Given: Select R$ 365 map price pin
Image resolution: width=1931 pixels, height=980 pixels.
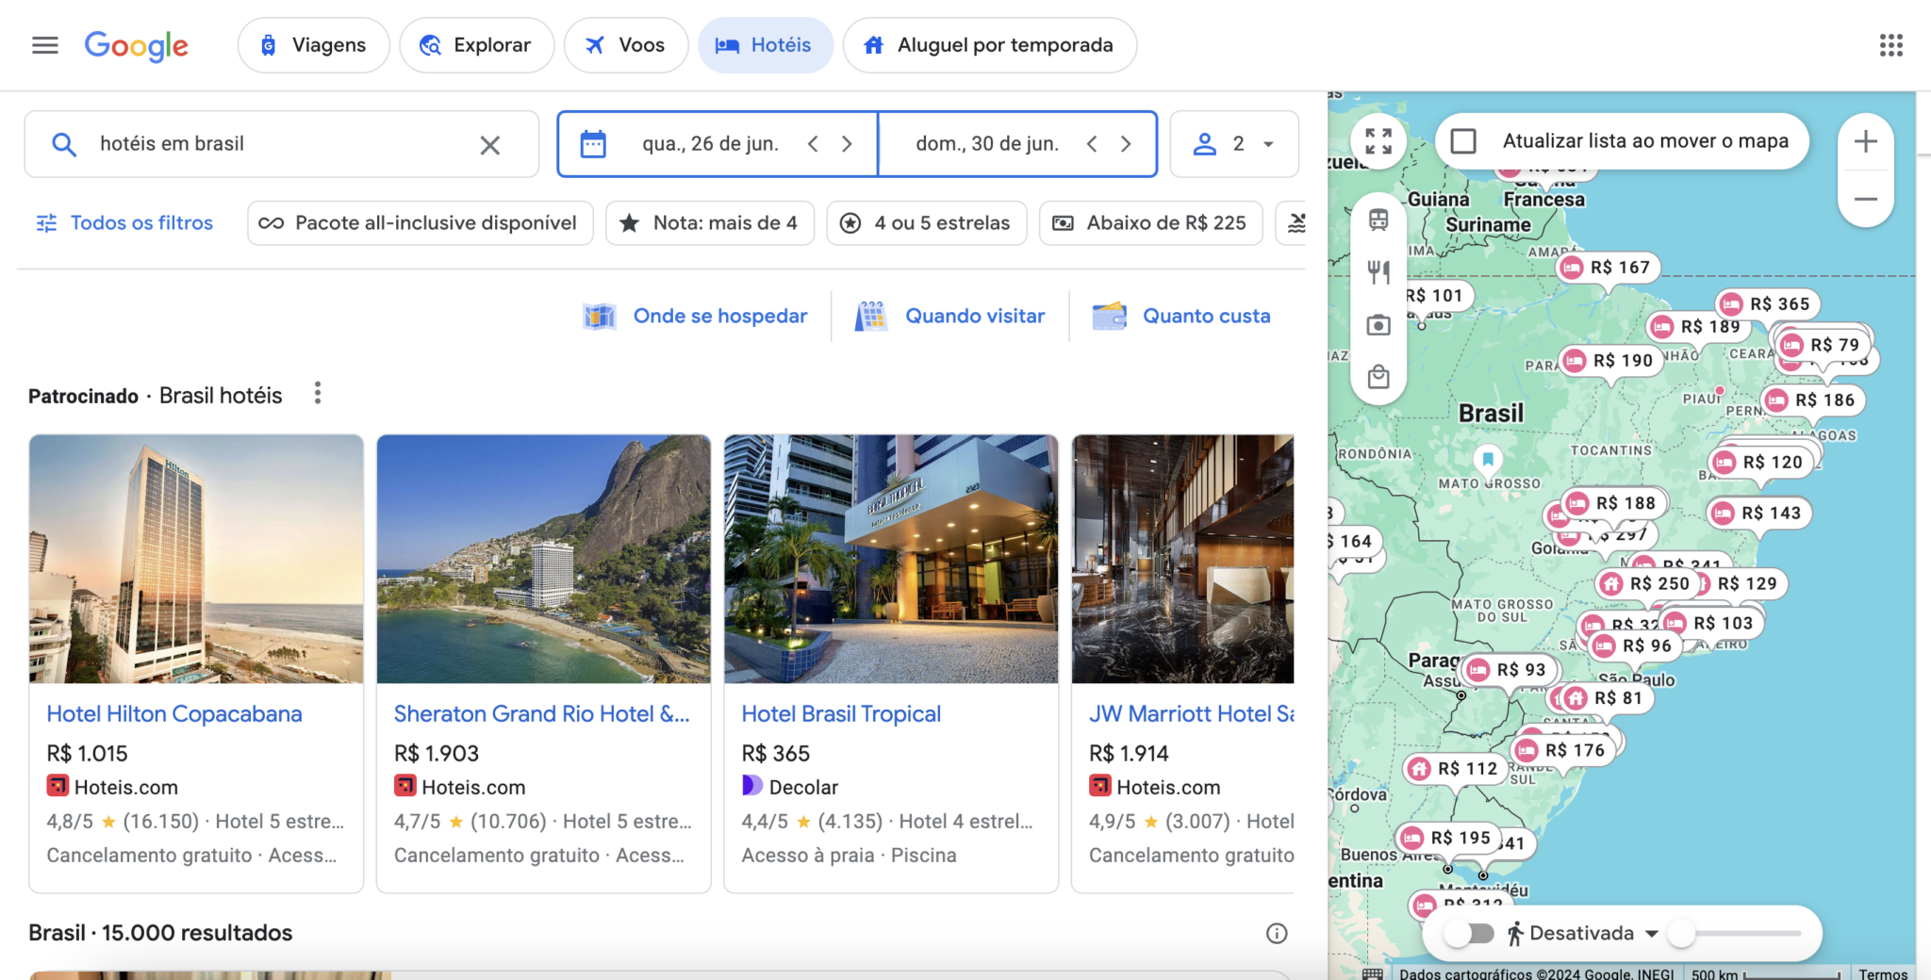Looking at the screenshot, I should click(x=1767, y=304).
